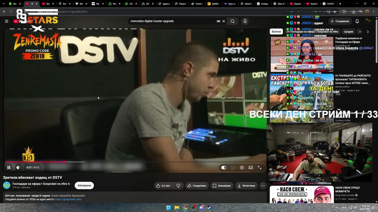Switch to the Forest browser tab
The width and height of the screenshot is (378, 212).
(x=197, y=4)
